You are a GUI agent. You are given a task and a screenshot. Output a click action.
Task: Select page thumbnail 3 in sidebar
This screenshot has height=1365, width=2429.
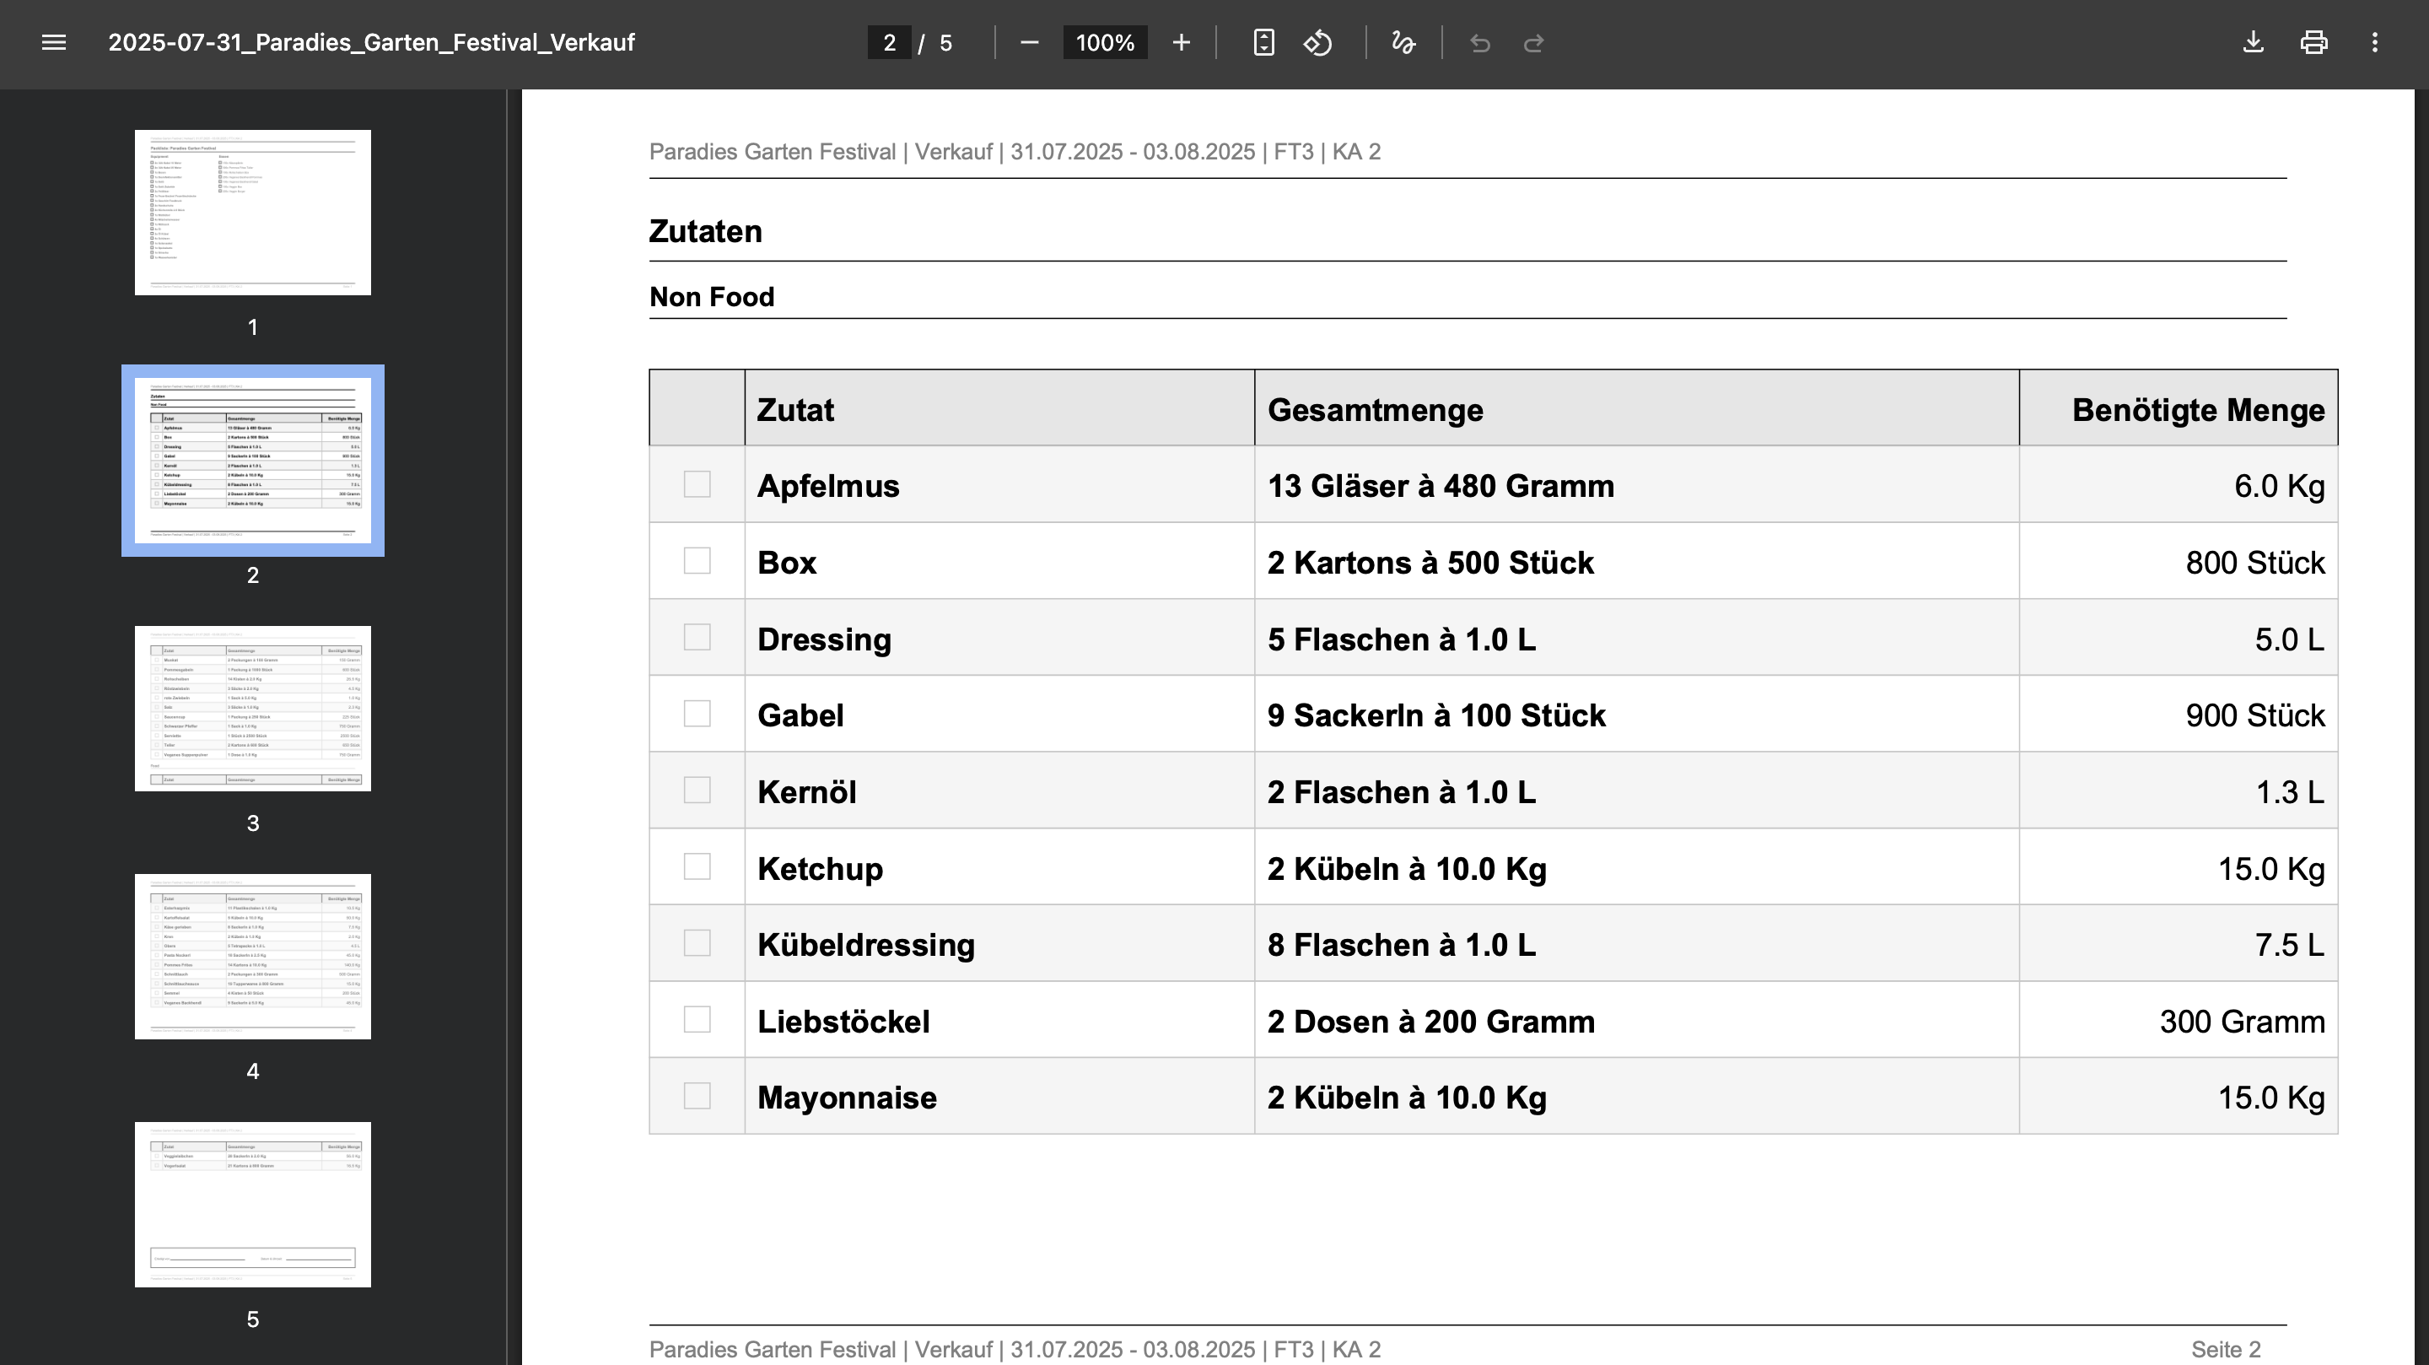tap(252, 708)
